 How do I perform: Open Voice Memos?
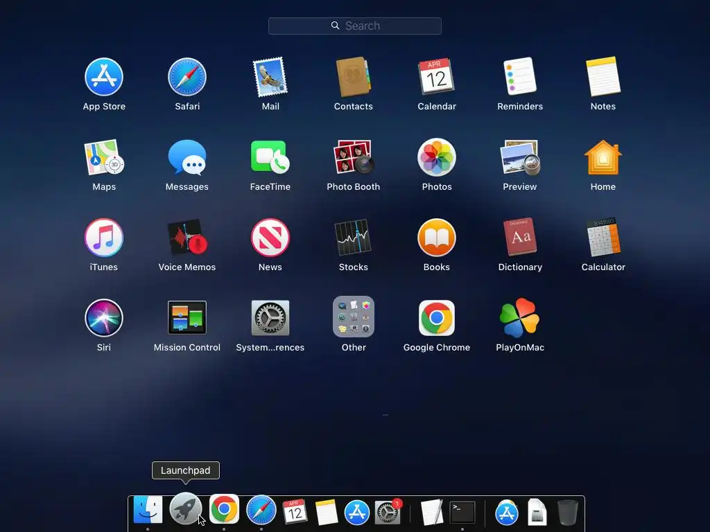tap(187, 238)
